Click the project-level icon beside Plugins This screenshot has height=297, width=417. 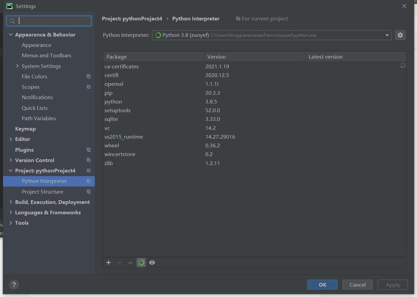pos(88,150)
